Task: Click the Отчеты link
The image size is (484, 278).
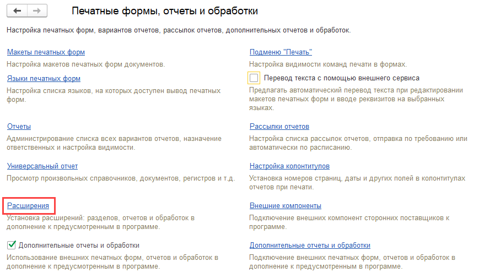Action: click(19, 127)
